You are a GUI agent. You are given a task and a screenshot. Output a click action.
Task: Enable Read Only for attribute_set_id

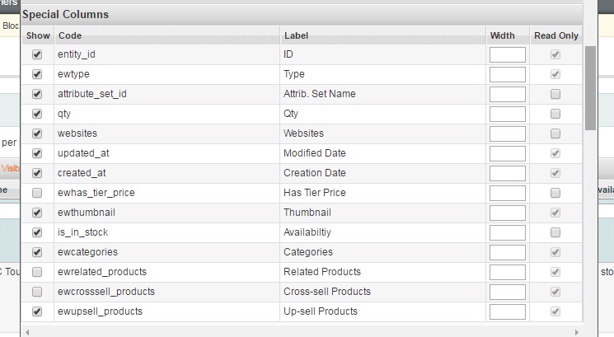pos(555,94)
